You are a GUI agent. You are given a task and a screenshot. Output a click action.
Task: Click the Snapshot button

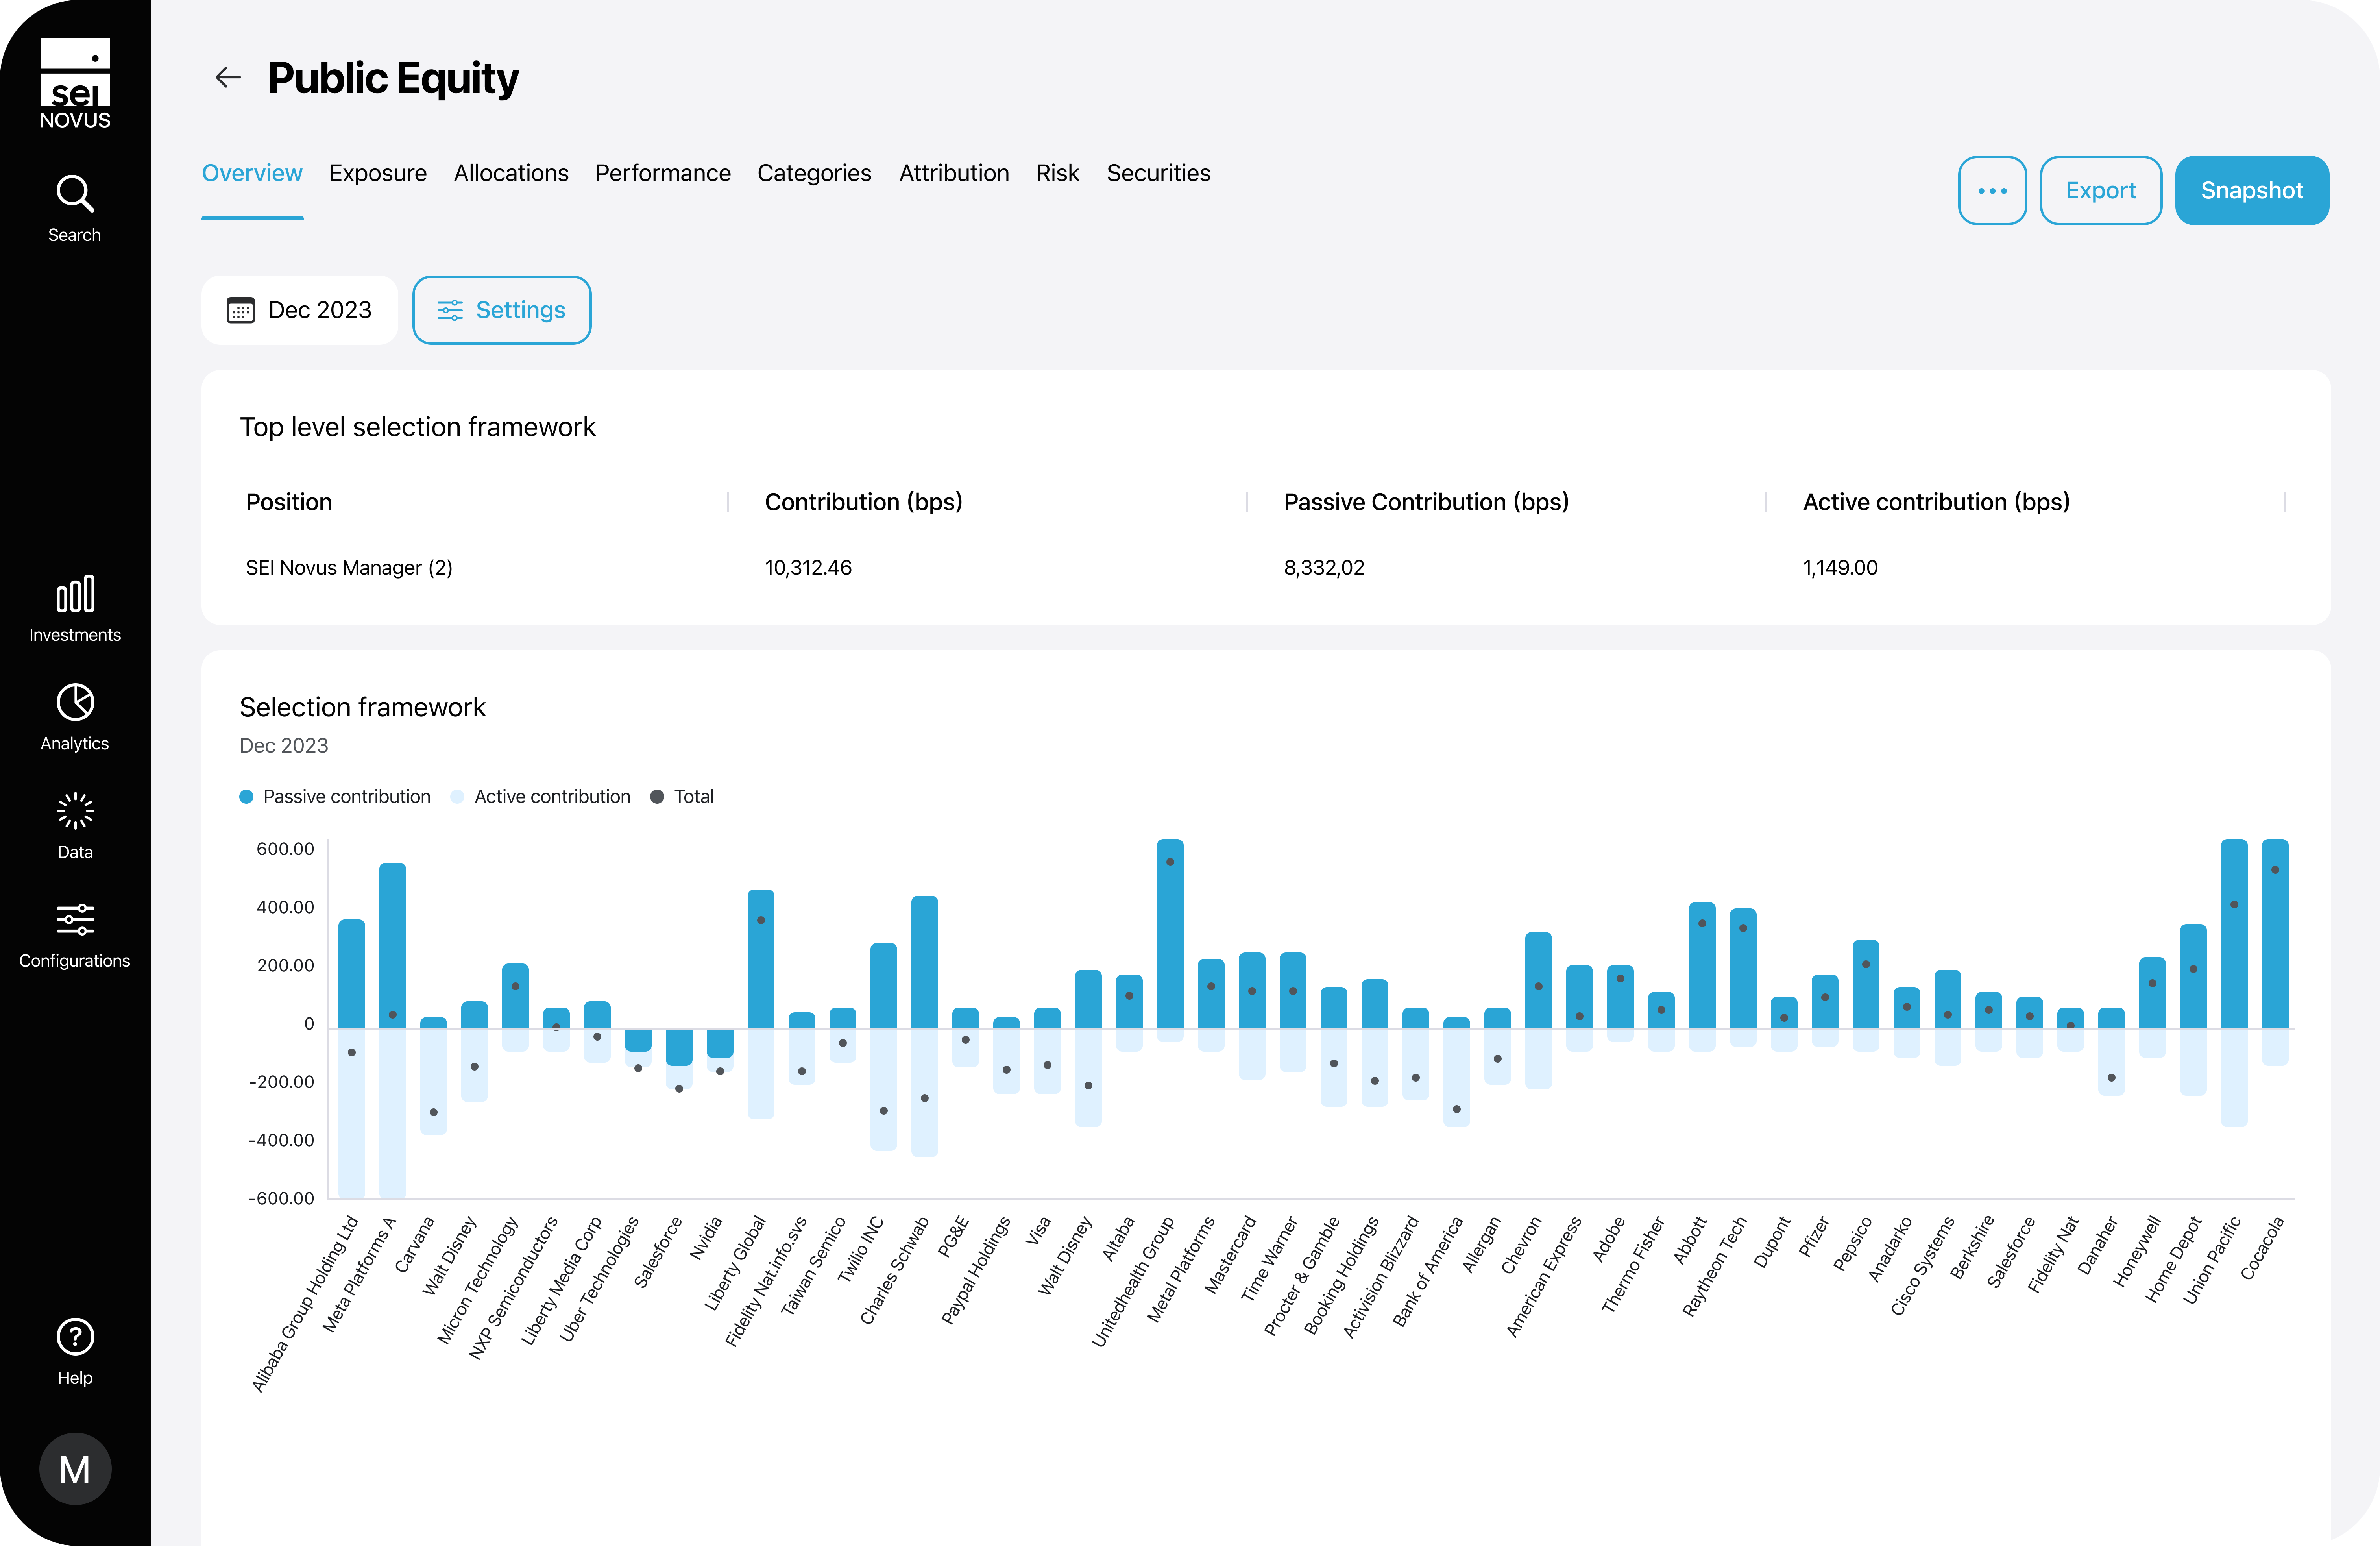coord(2252,190)
